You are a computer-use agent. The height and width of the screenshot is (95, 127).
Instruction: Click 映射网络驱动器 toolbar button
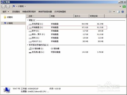coord(45,12)
